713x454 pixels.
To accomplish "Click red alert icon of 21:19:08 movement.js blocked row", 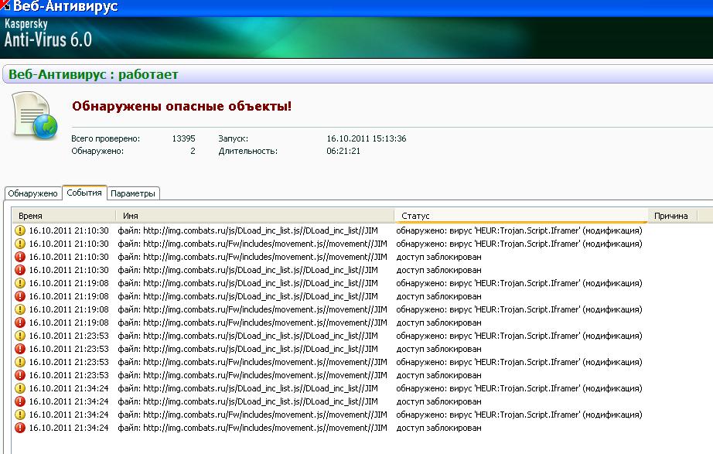I will [20, 323].
